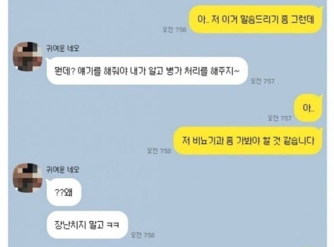Image resolution: width=334 pixels, height=247 pixels.
Task: Click the ㅋㅋ text in the last bubble
Action: [113, 225]
